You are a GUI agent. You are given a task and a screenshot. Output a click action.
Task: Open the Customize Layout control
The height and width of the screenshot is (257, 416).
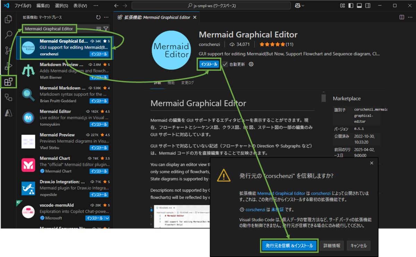[343, 6]
